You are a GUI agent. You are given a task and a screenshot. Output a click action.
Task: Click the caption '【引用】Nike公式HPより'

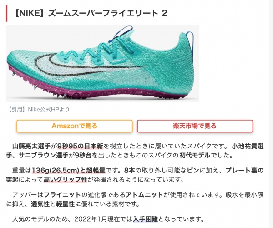click(39, 110)
